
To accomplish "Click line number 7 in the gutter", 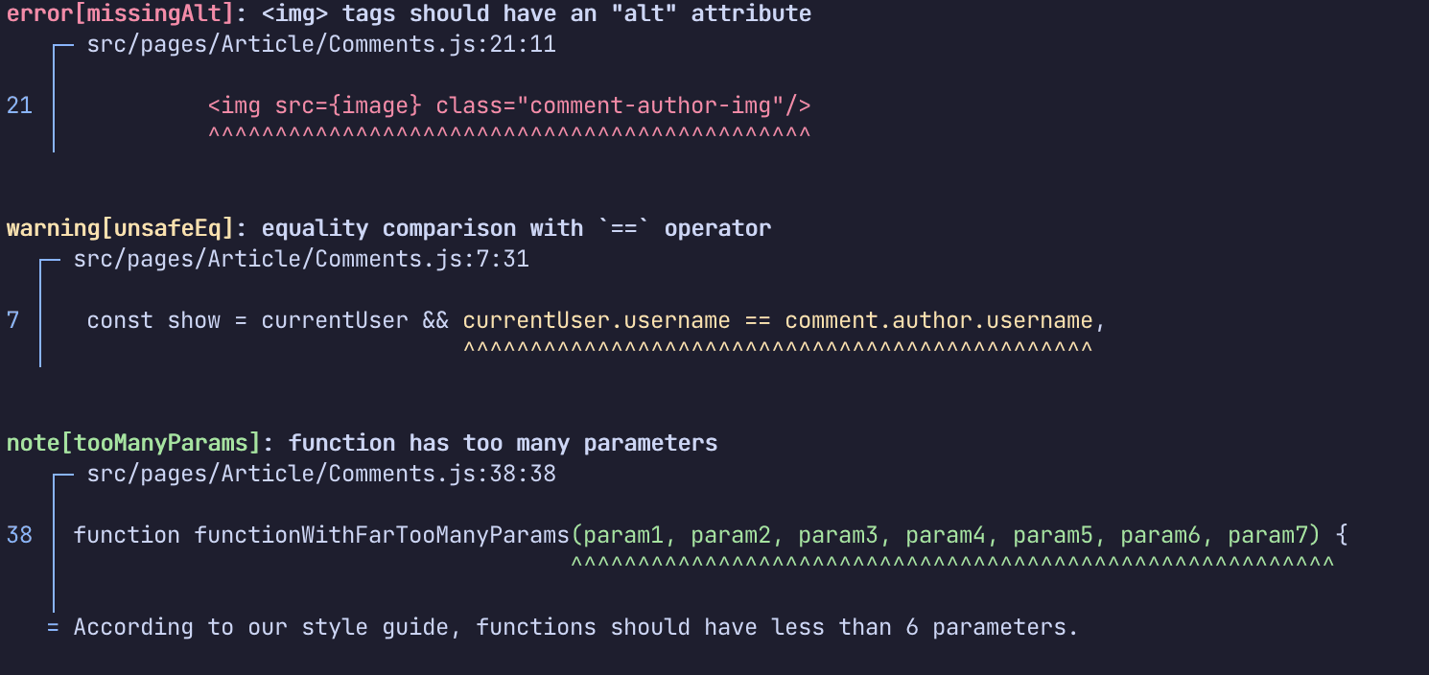I will coord(13,319).
